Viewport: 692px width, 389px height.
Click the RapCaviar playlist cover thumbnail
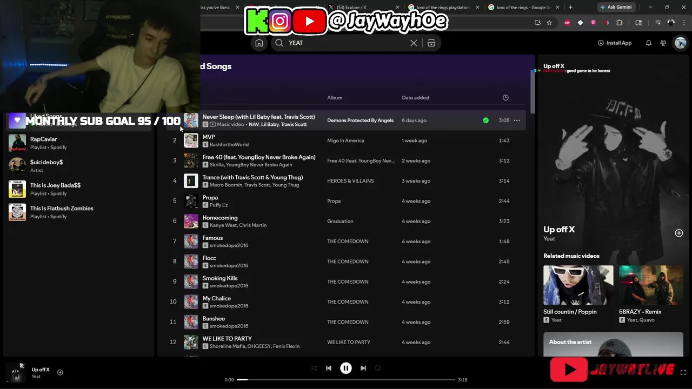tap(17, 143)
